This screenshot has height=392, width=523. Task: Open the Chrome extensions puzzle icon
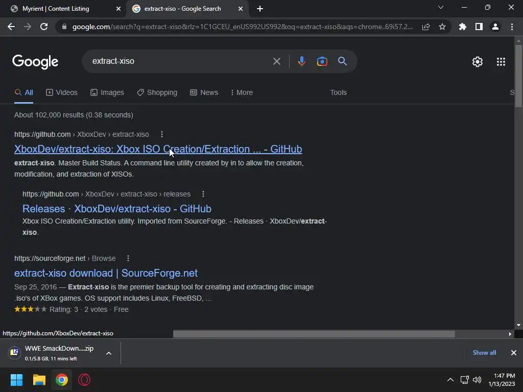click(463, 27)
